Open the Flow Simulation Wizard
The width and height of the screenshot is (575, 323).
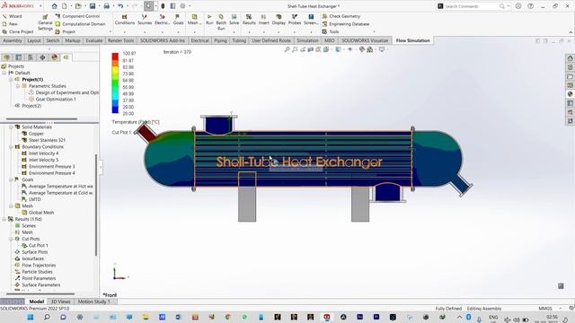click(12, 16)
